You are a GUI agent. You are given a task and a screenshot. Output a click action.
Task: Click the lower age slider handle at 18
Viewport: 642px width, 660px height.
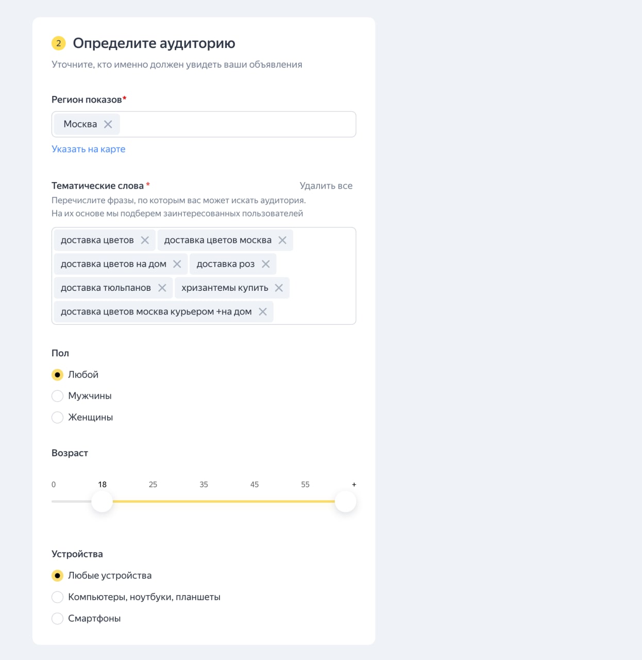102,501
